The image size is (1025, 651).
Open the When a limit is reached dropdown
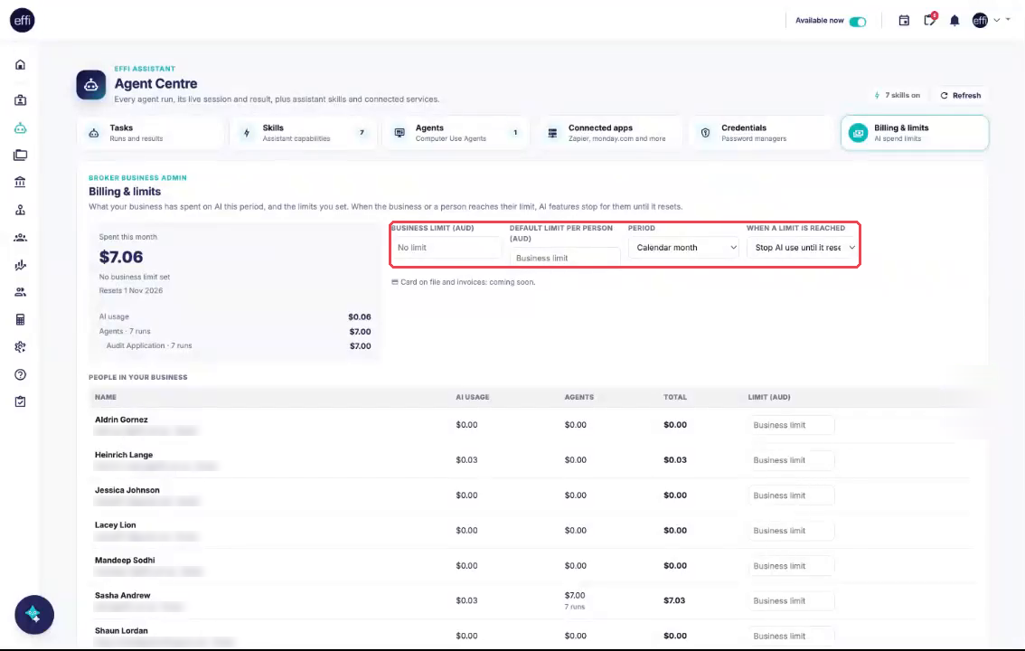coord(802,247)
